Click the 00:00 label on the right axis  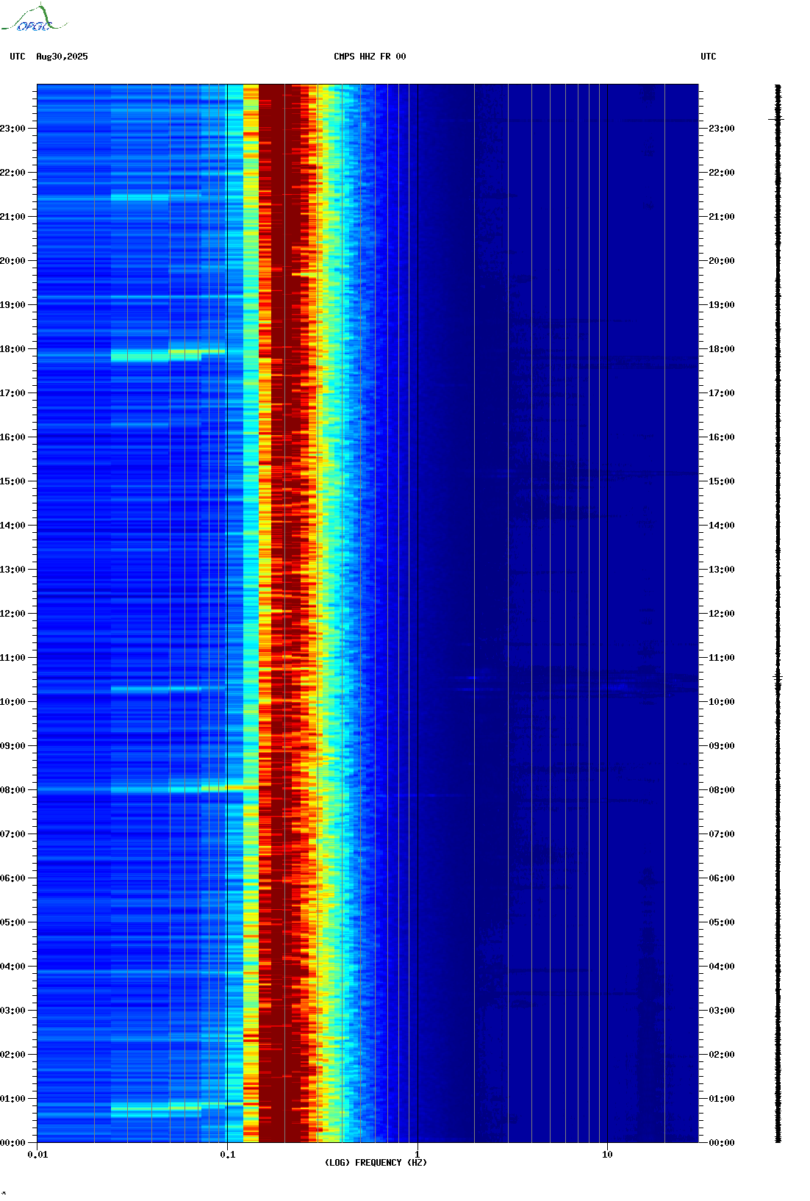click(722, 1143)
